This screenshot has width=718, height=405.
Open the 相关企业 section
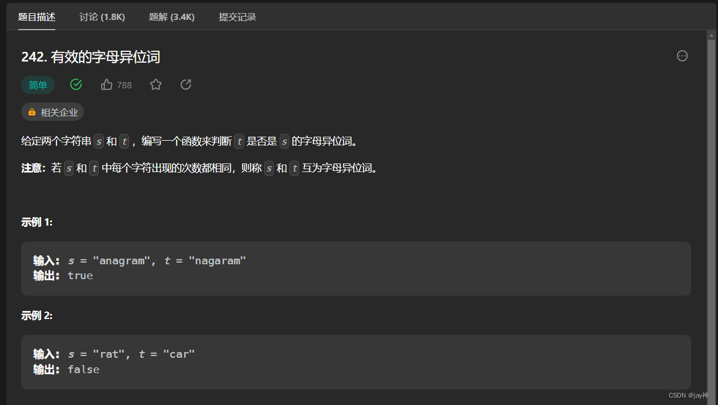click(52, 112)
